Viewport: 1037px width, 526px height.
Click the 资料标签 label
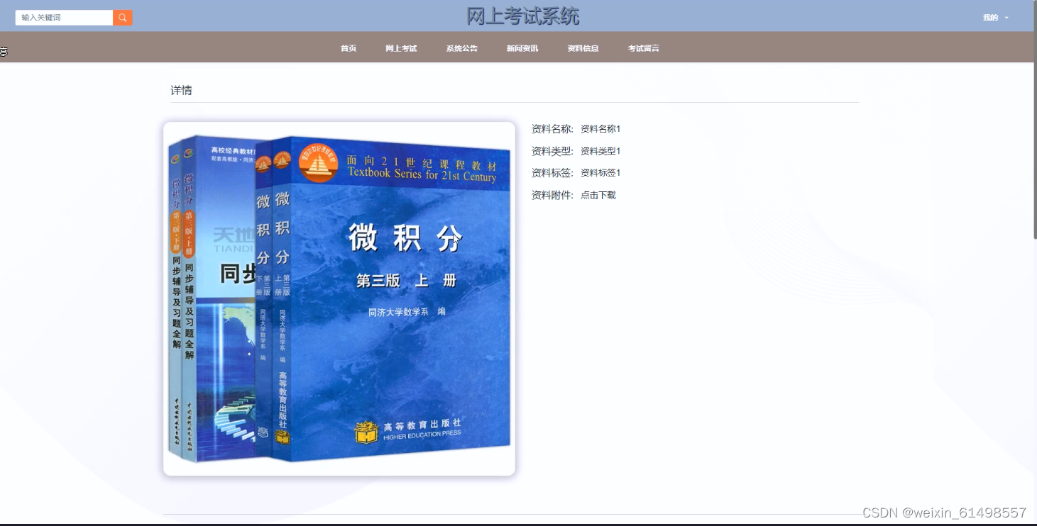tap(552, 173)
